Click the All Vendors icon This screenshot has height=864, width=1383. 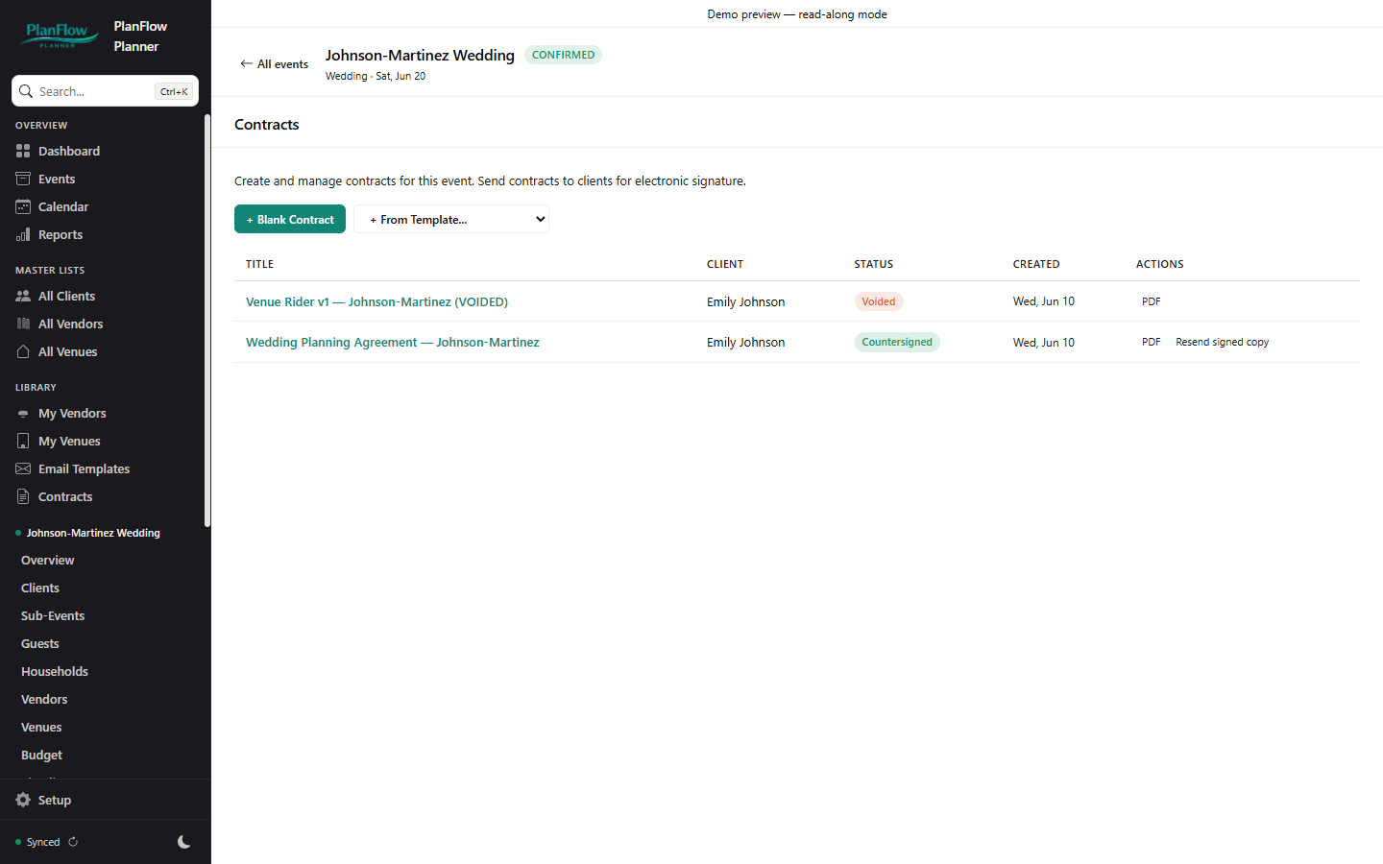(x=23, y=324)
